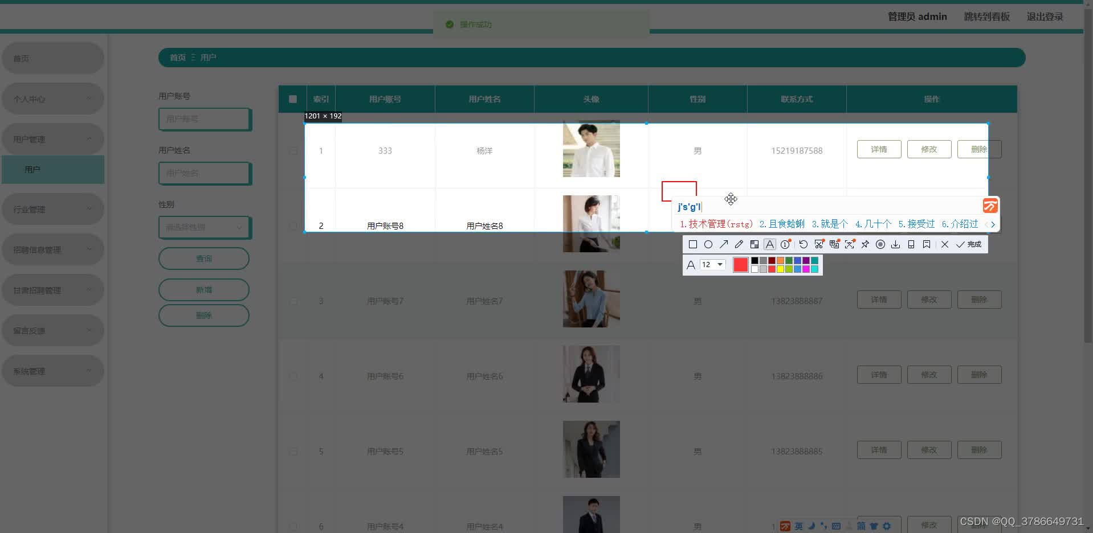The image size is (1093, 533).
Task: Click 跳转到看板 in the top bar
Action: pos(987,17)
